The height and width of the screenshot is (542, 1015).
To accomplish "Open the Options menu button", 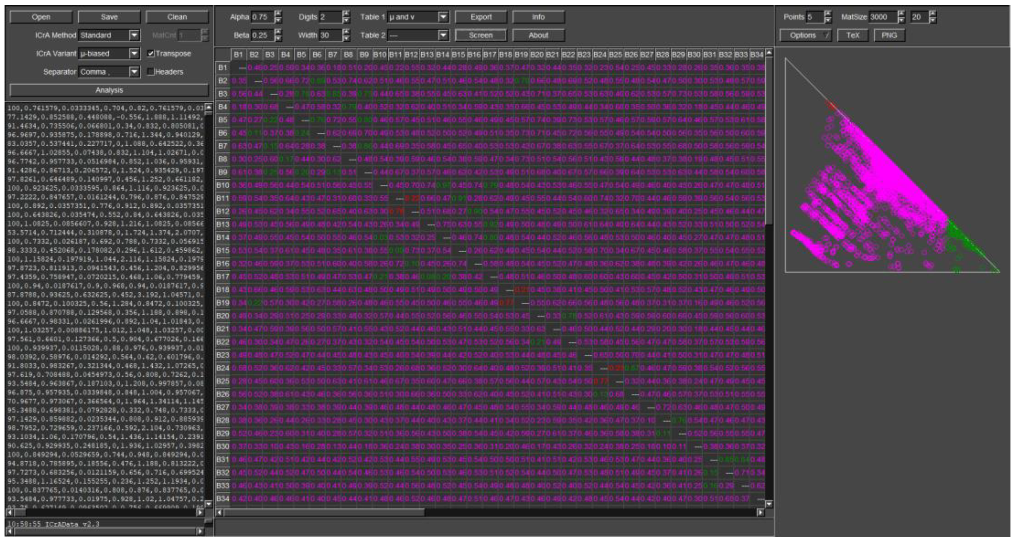I will [805, 36].
